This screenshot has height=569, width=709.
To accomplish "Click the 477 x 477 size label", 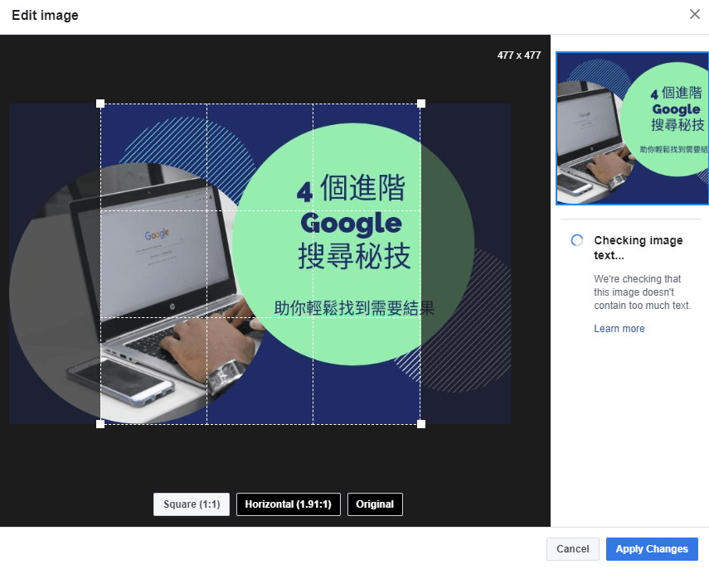I will coord(518,55).
